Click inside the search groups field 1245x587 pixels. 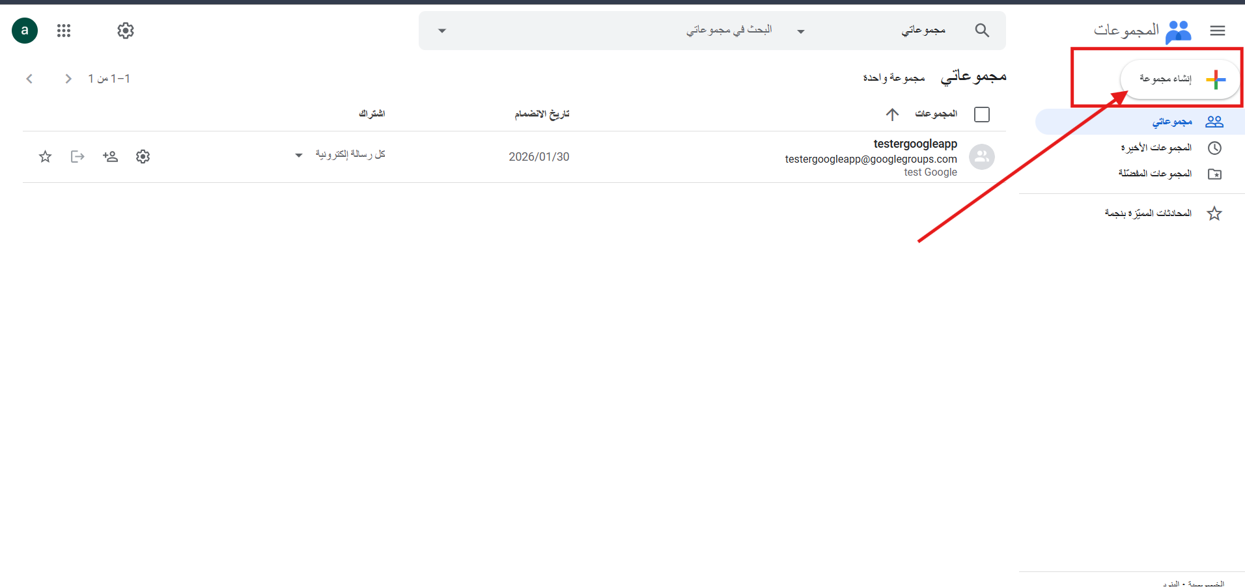pyautogui.click(x=619, y=31)
